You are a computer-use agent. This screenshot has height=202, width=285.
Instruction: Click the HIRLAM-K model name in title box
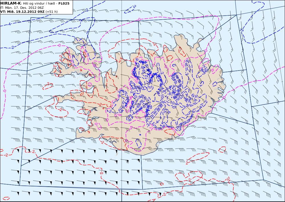[x=11, y=3]
